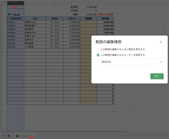
Task: Select employee number cell A00011
Action: click(x=16, y=22)
